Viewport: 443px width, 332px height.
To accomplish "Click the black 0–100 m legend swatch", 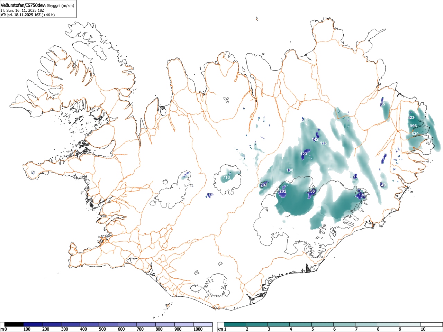I will (14, 324).
